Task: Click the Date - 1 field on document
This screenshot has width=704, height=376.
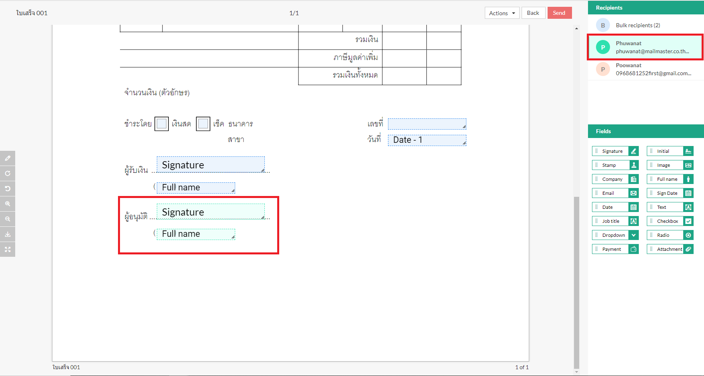Action: coord(427,140)
